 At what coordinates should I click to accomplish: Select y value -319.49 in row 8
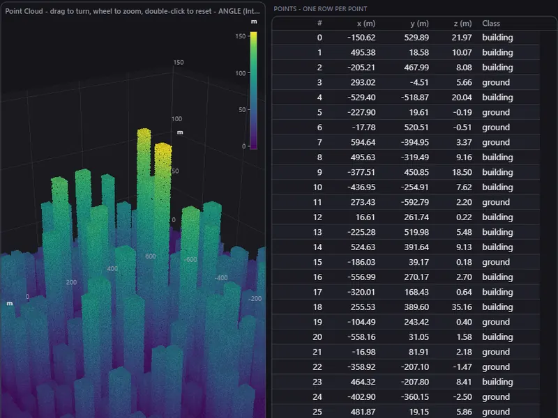[415, 157]
